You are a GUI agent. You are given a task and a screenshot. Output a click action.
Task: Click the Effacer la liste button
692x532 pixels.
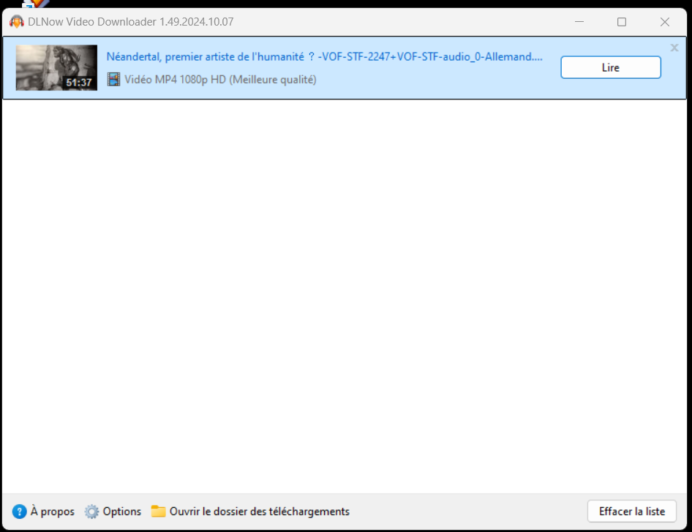(631, 512)
